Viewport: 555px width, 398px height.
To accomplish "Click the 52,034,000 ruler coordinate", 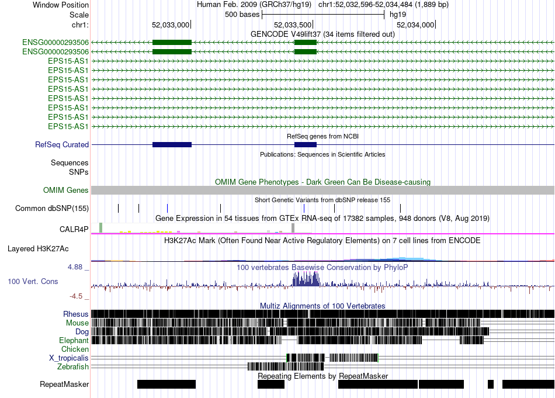I will pos(415,25).
